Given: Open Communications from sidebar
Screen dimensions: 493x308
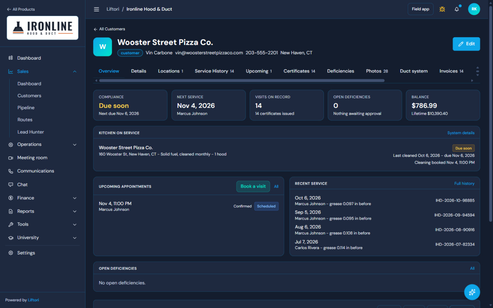Looking at the screenshot, I should tap(43, 171).
